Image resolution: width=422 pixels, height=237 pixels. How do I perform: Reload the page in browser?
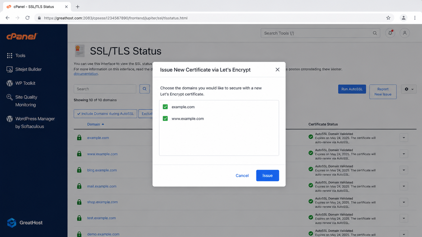click(28, 18)
